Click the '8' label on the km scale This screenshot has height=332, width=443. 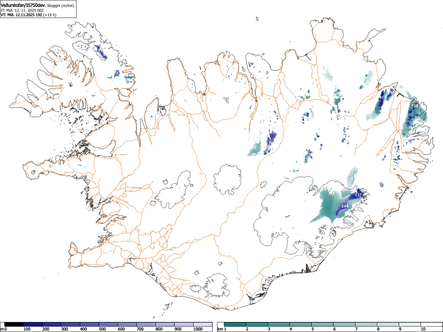[x=378, y=329]
